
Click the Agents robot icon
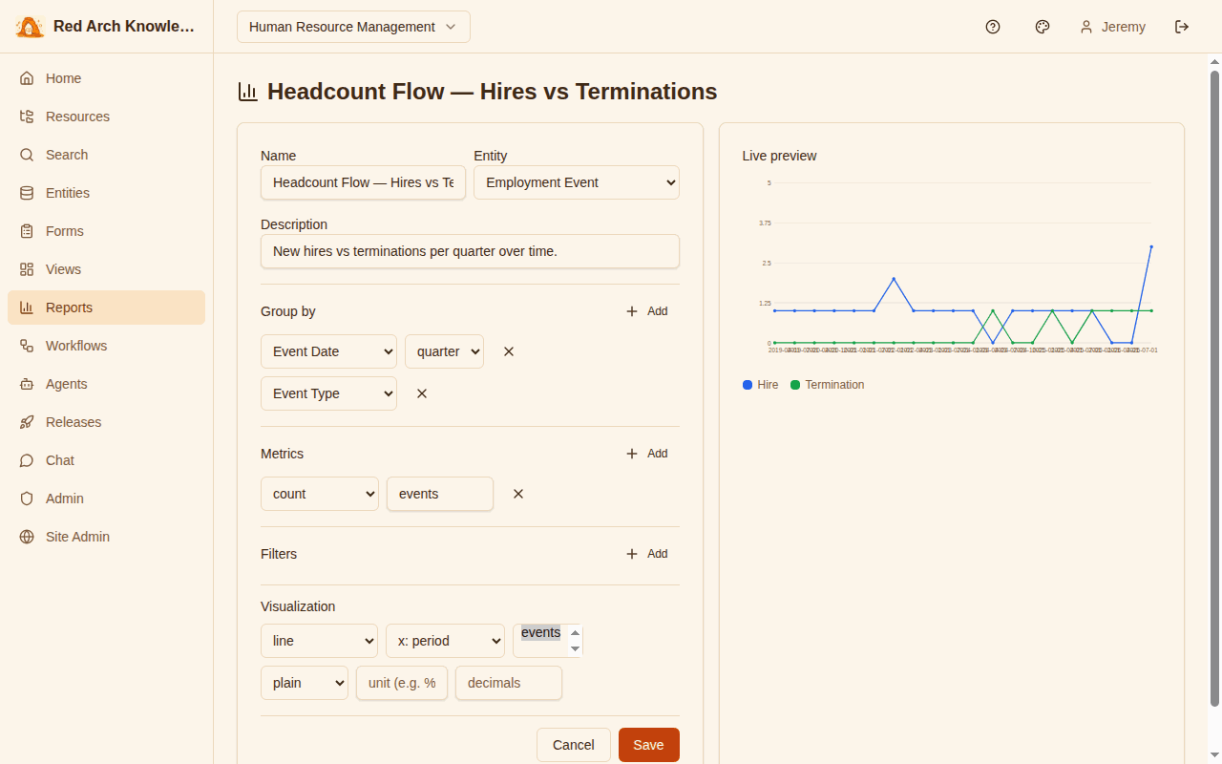coord(27,384)
